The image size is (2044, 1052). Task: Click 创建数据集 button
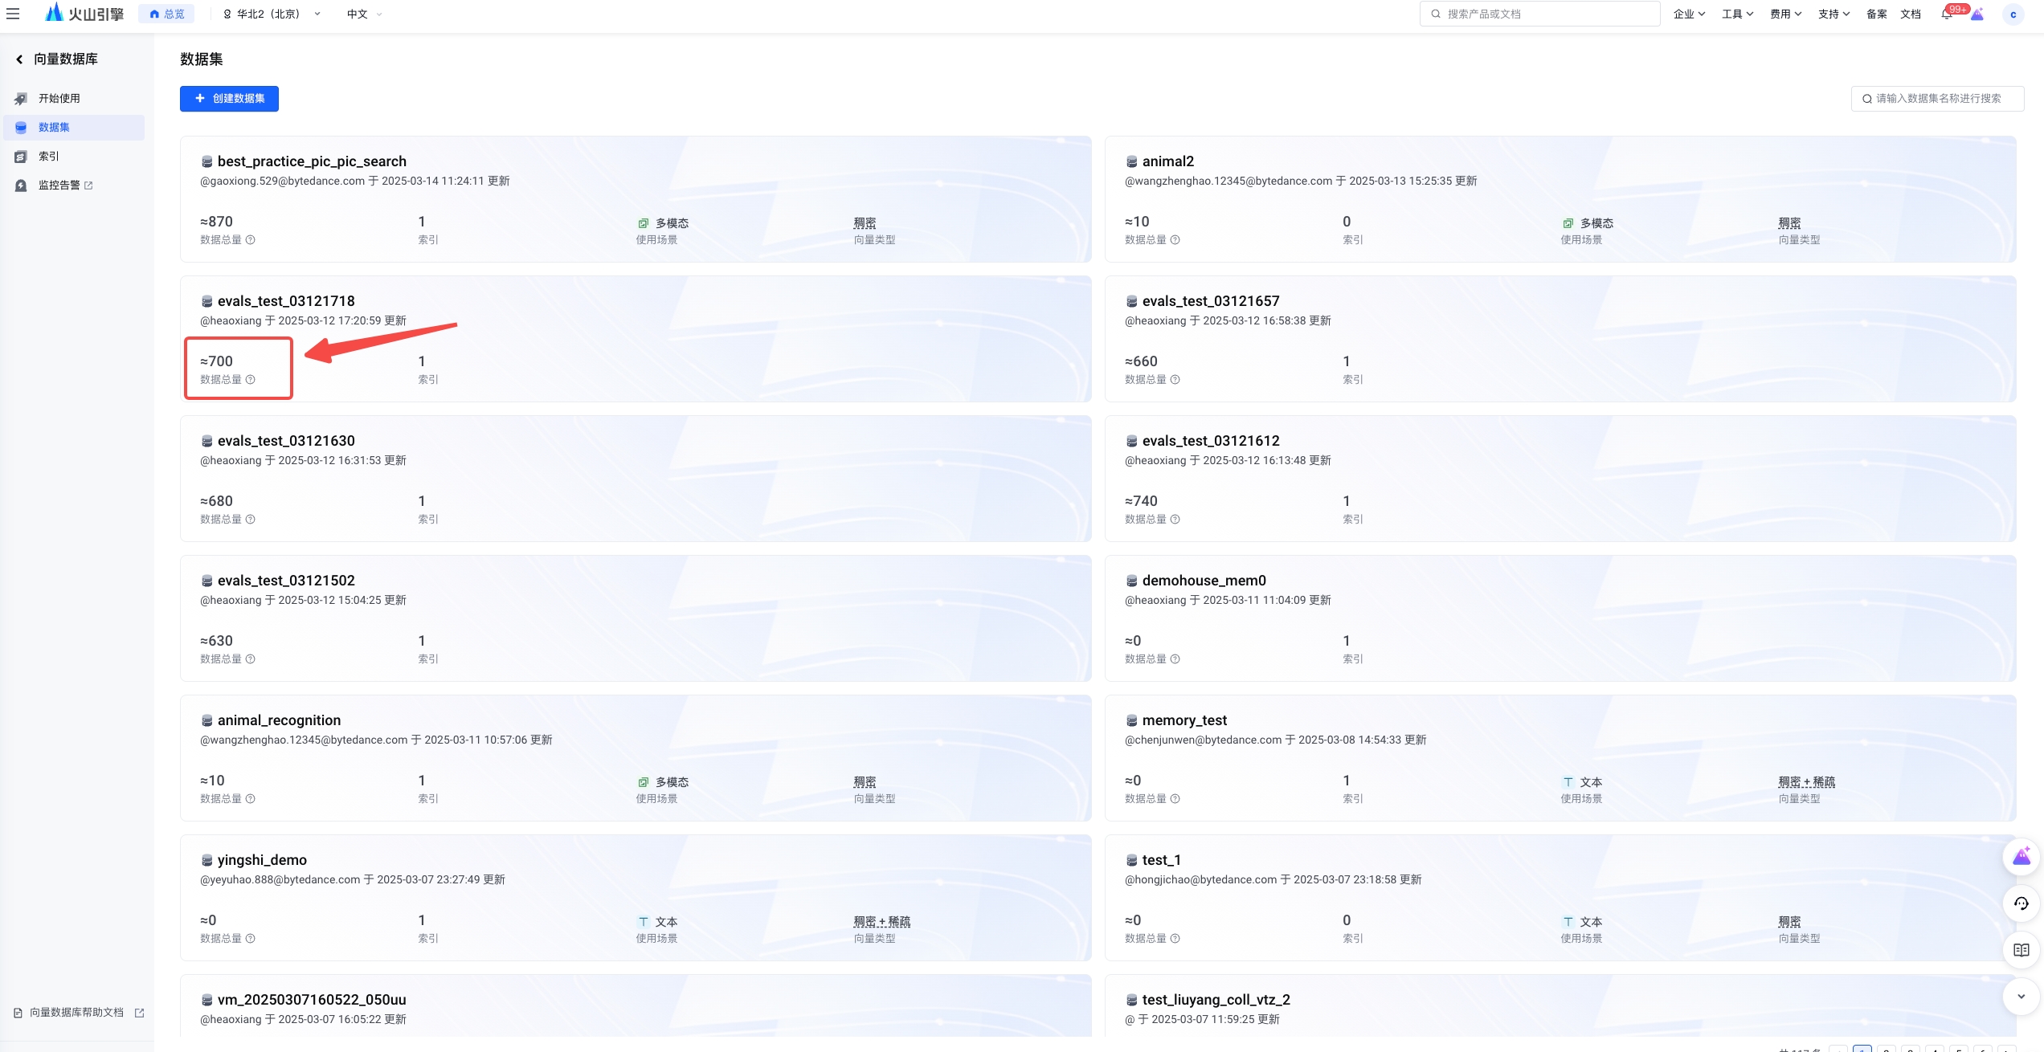point(229,98)
